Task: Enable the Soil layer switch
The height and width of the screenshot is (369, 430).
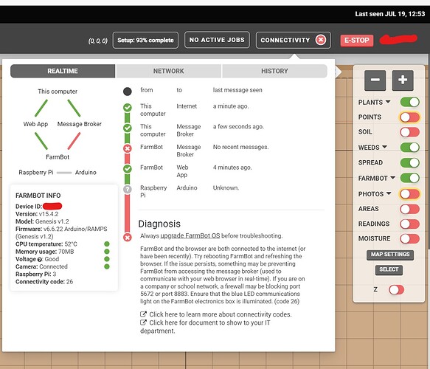Action: (409, 132)
